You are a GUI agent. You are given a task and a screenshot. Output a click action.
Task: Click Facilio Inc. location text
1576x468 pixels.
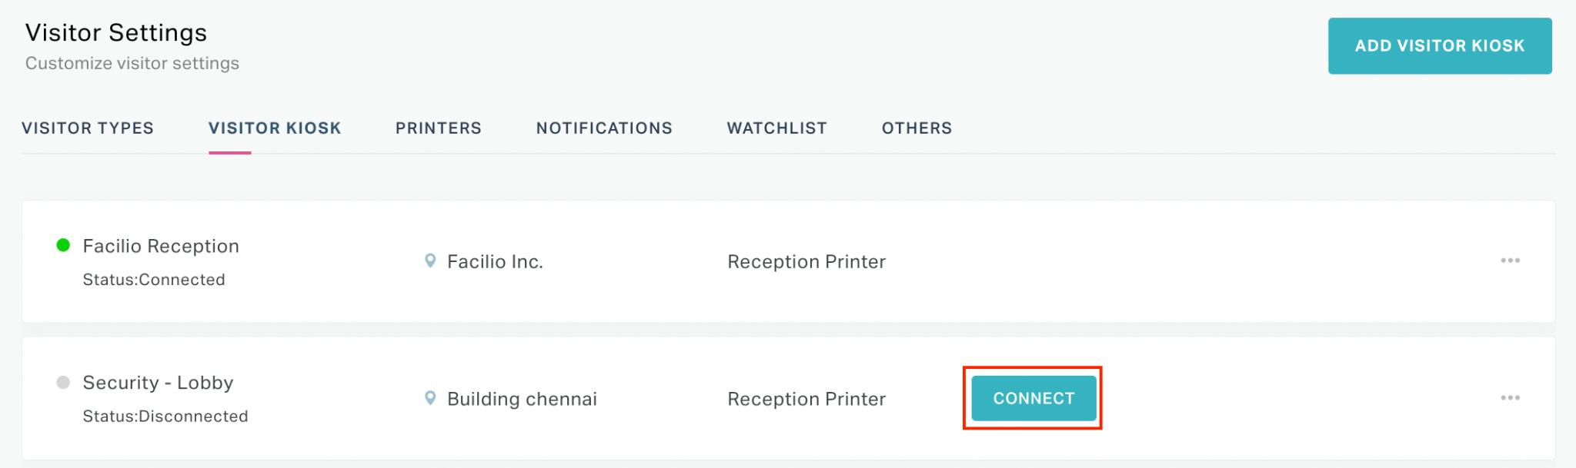[x=495, y=262]
